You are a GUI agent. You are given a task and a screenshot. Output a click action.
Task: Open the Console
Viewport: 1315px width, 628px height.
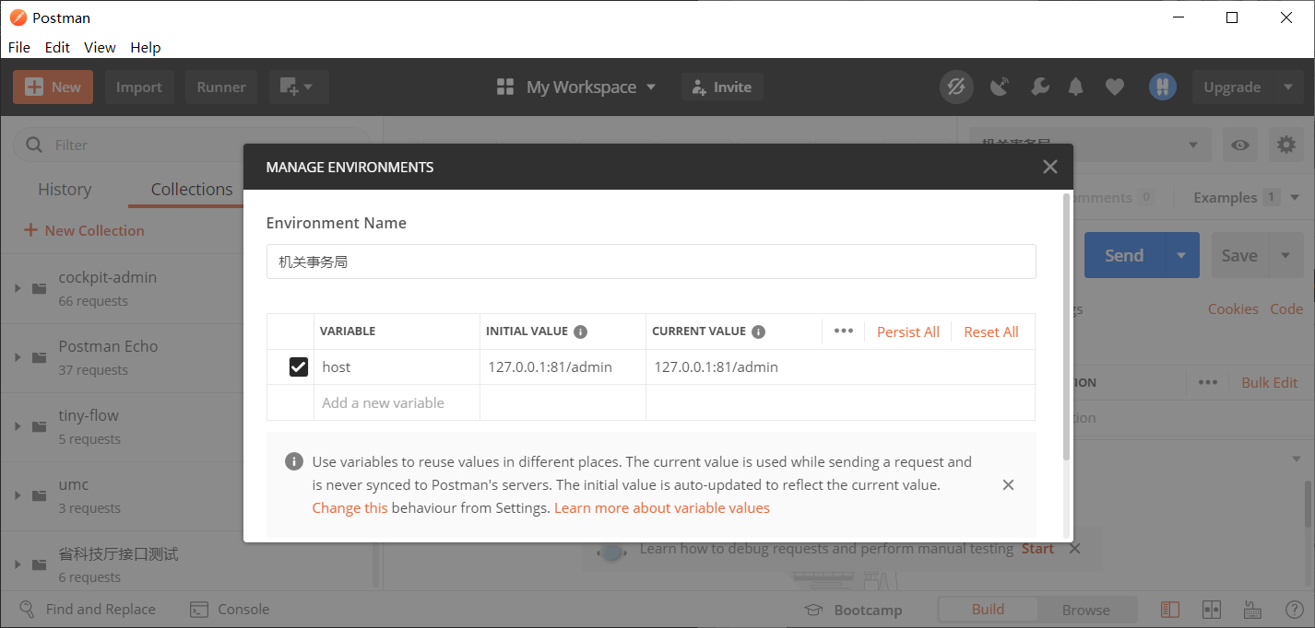tap(230, 610)
